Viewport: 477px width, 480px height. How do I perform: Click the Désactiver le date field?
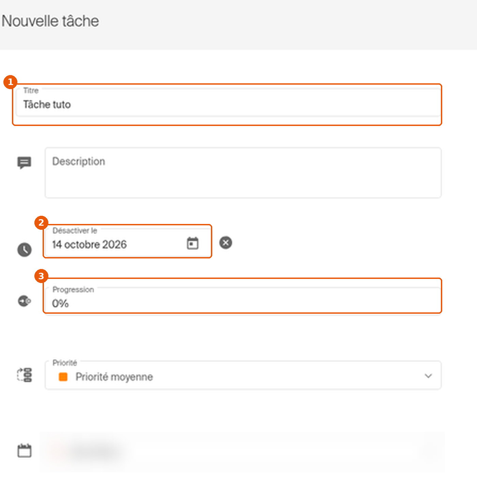[127, 242]
